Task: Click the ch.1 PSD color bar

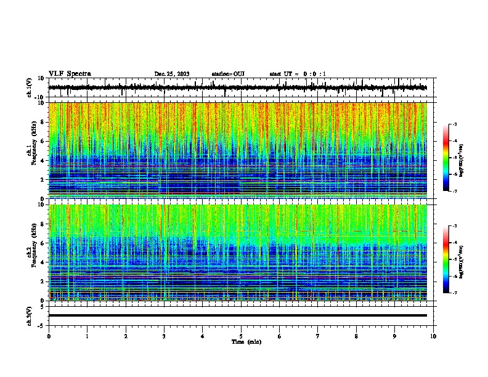Action: 445,158
